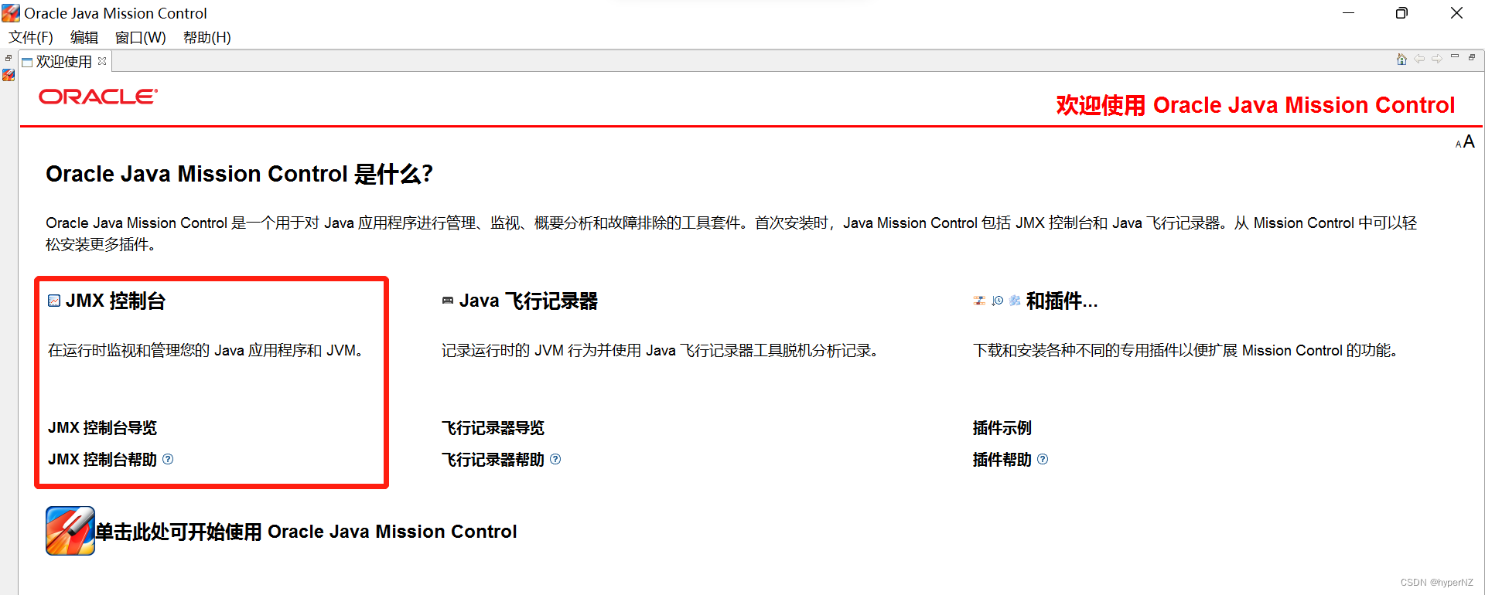Open the 帮助(H) menu
Viewport: 1485px width, 595px height.
pos(207,37)
